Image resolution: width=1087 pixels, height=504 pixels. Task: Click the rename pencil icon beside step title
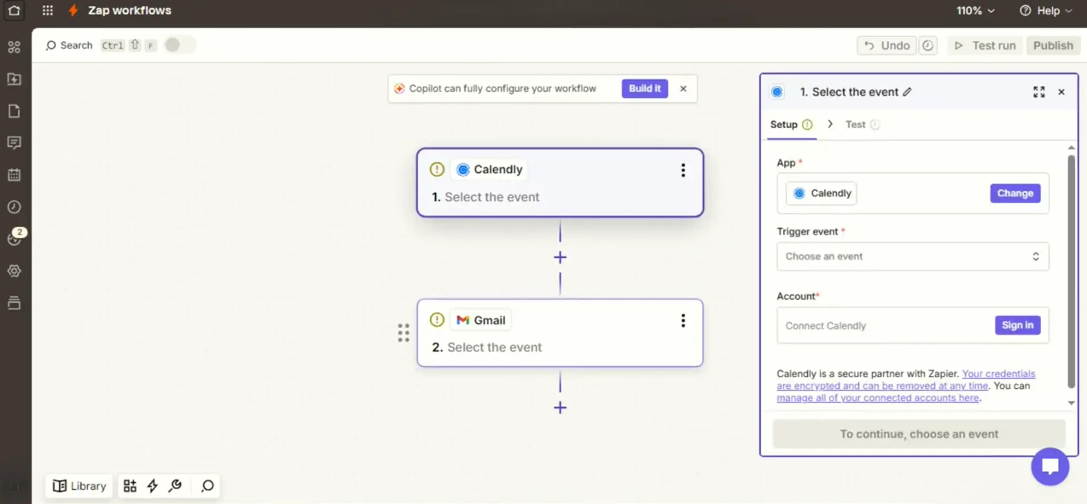[907, 92]
